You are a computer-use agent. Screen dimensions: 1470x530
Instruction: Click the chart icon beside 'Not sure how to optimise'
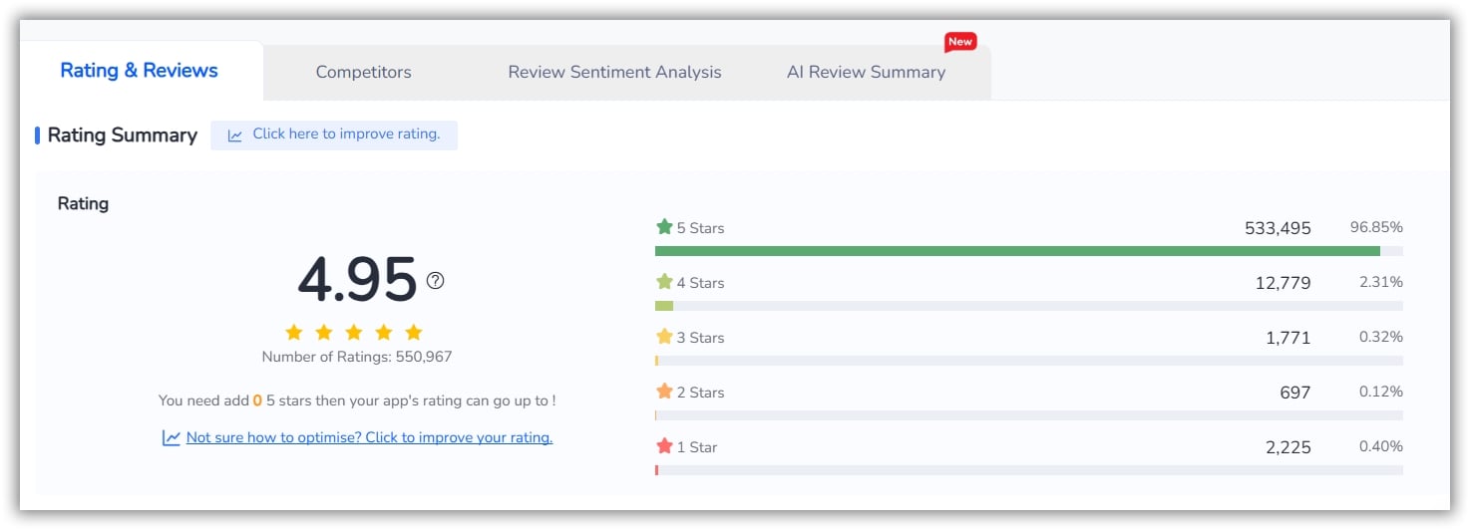click(171, 437)
